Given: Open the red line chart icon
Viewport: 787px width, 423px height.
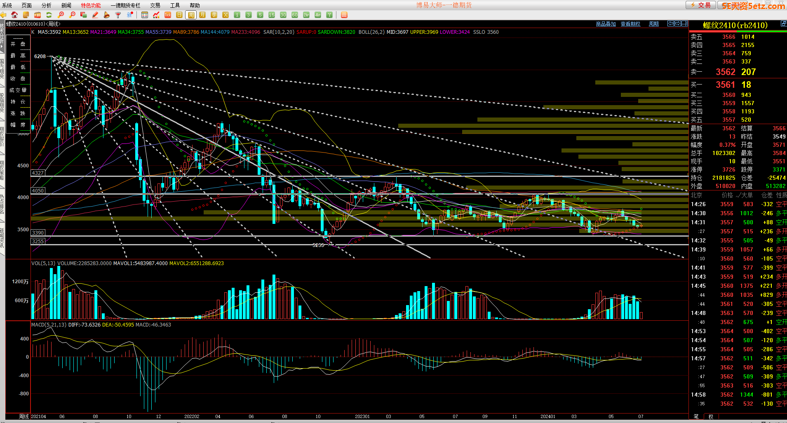Looking at the screenshot, I should click(x=156, y=15).
